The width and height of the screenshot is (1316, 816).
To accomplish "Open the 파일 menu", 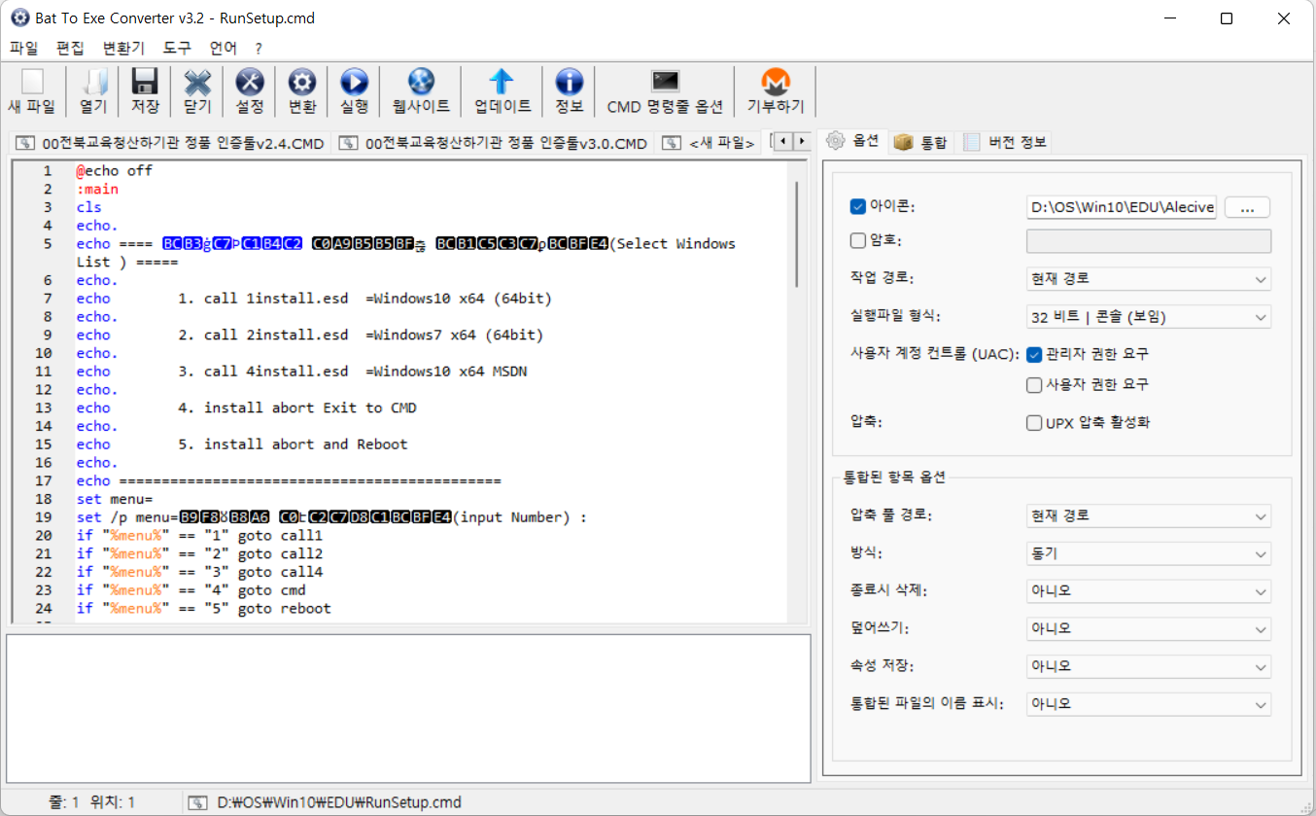I will [x=23, y=48].
